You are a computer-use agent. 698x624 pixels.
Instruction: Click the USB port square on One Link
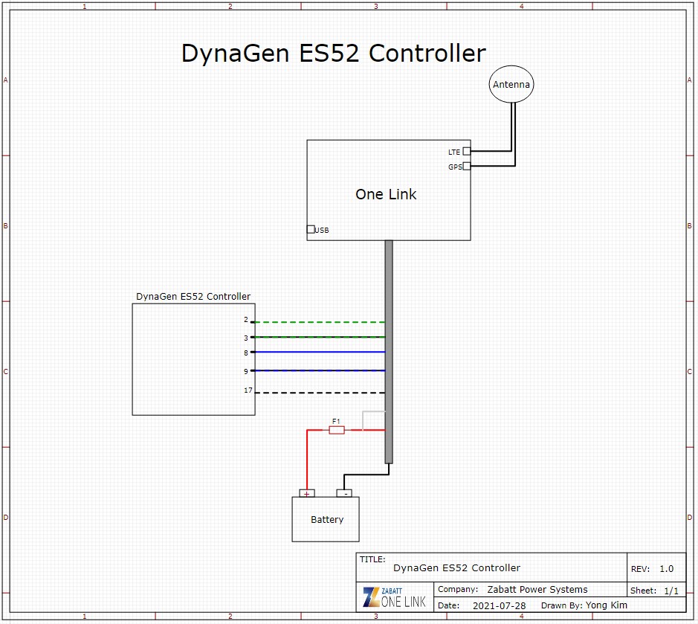tap(311, 229)
